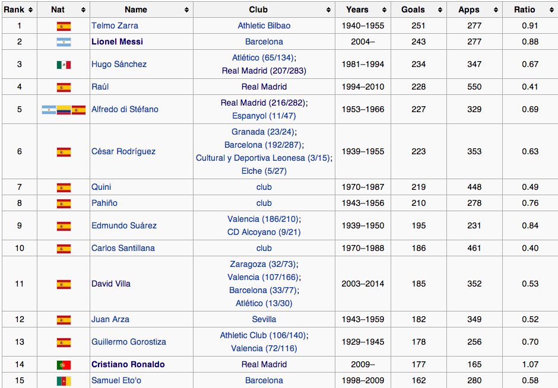Sort table by Goals column arrows
Image resolution: width=558 pixels, height=388 pixels.
[440, 10]
